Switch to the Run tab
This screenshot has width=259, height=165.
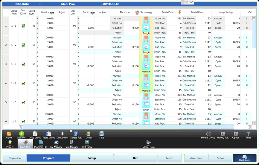tap(135, 158)
